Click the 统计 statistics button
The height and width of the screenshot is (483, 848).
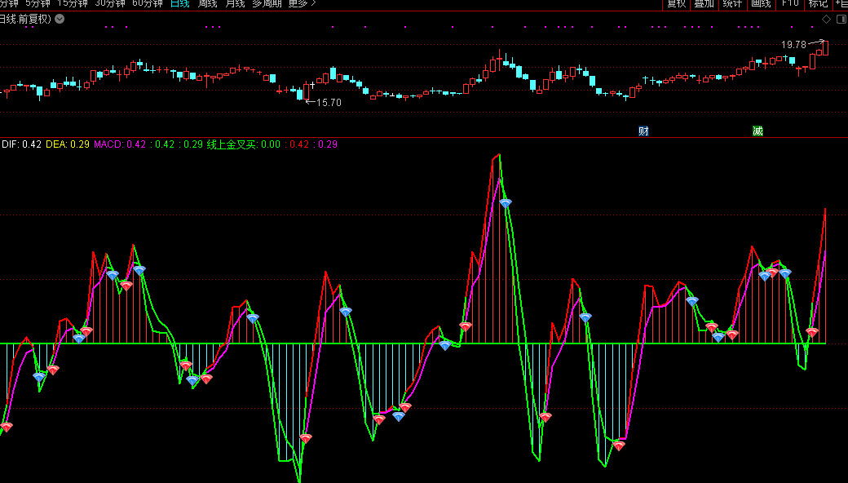click(x=732, y=3)
